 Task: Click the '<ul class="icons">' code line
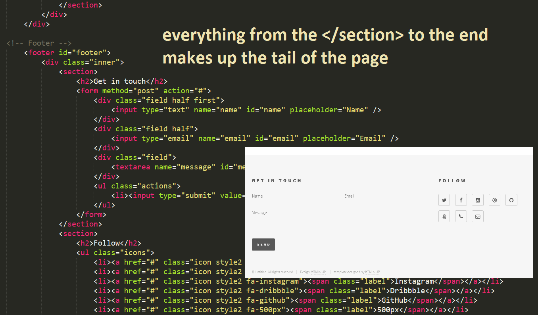pyautogui.click(x=115, y=253)
